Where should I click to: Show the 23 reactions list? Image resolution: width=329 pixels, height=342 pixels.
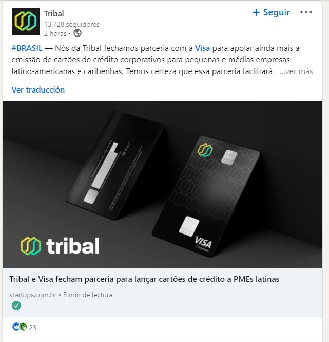pos(32,328)
